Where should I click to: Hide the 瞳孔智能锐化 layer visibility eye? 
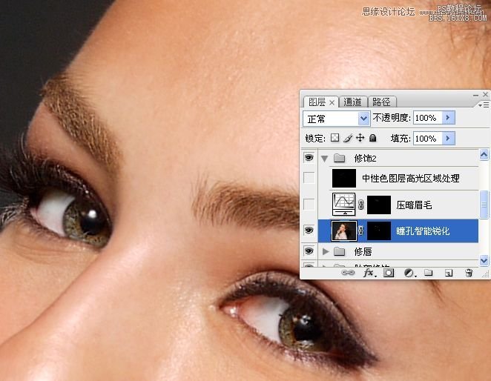309,231
